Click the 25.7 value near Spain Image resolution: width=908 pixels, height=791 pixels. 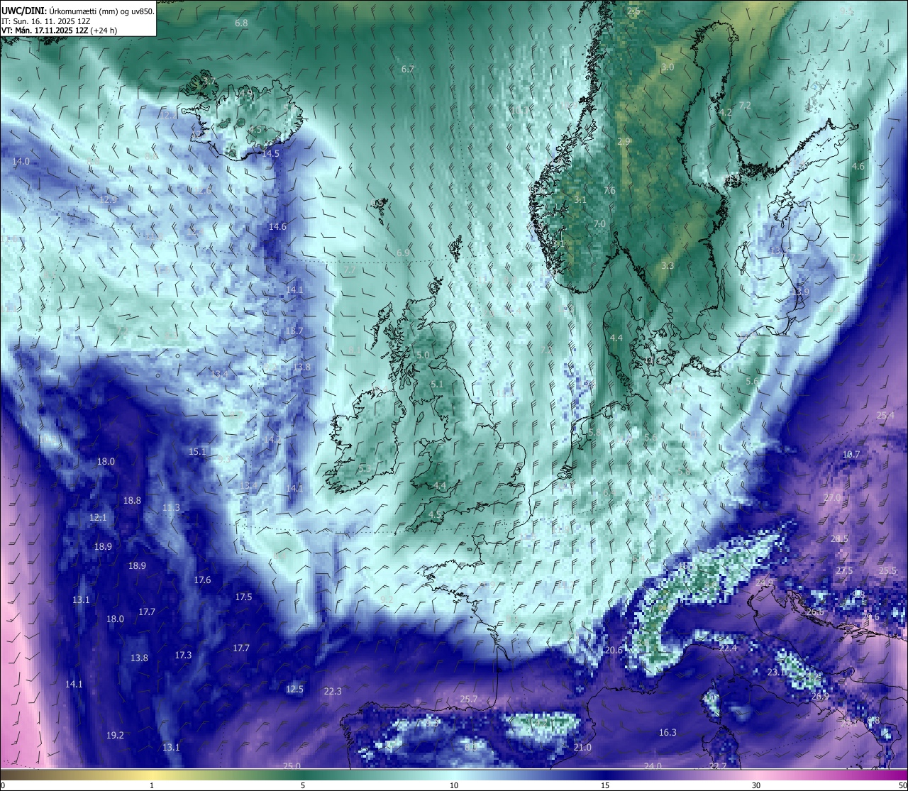(469, 699)
